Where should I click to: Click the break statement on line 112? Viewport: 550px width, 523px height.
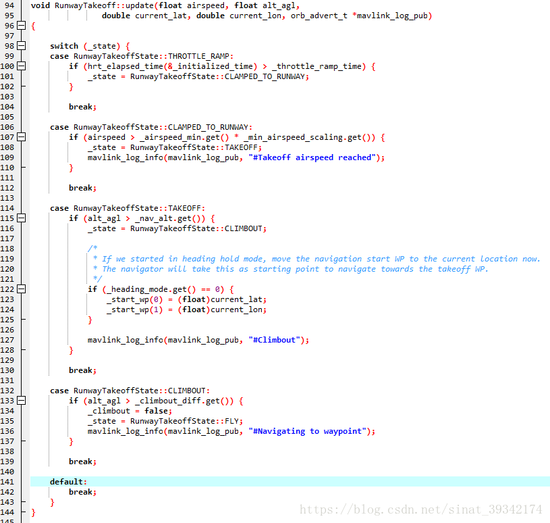pos(82,188)
